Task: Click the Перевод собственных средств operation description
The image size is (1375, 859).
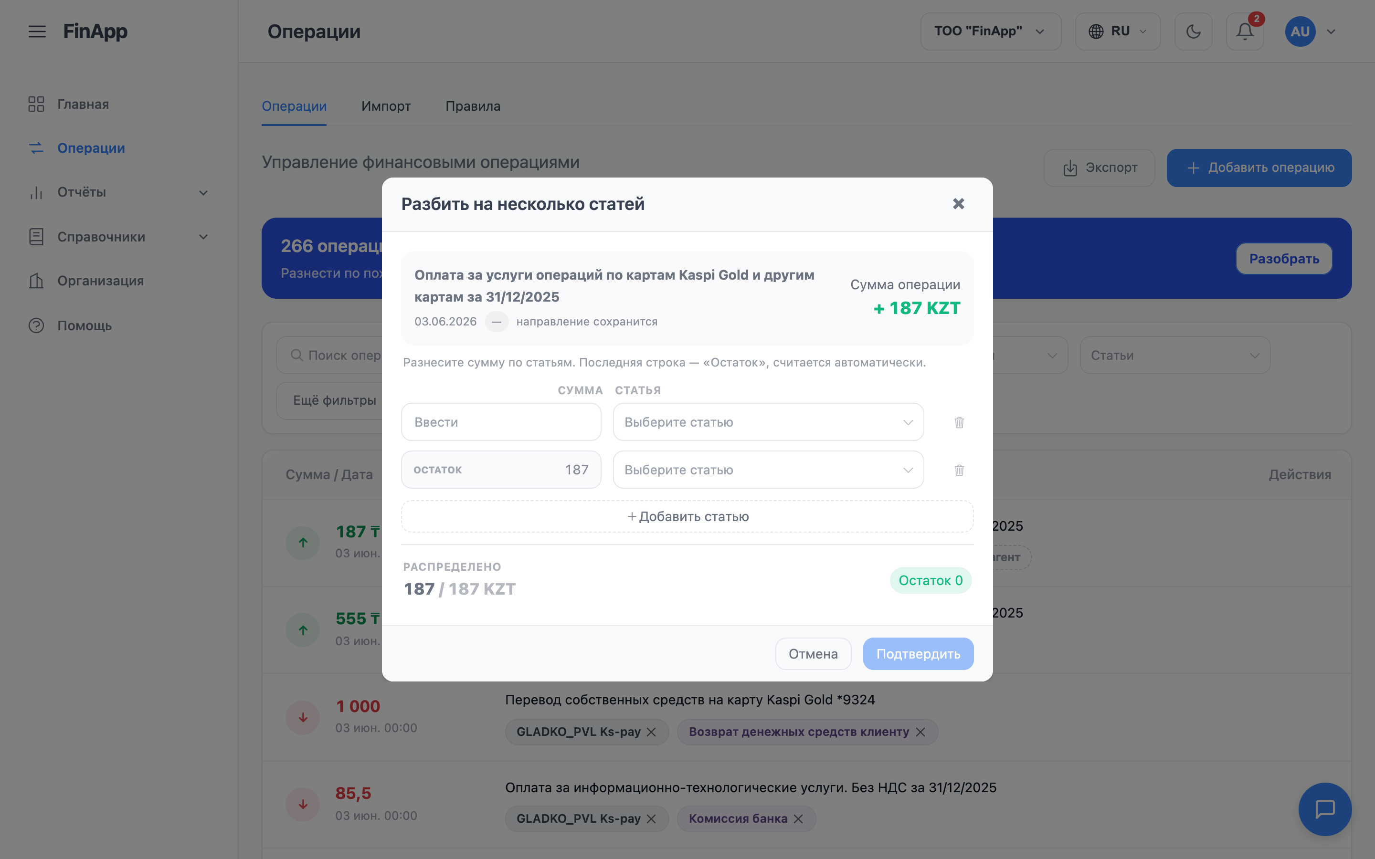Action: (x=690, y=700)
